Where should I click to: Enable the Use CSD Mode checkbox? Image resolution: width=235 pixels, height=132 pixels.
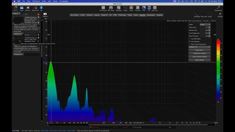coord(190,39)
